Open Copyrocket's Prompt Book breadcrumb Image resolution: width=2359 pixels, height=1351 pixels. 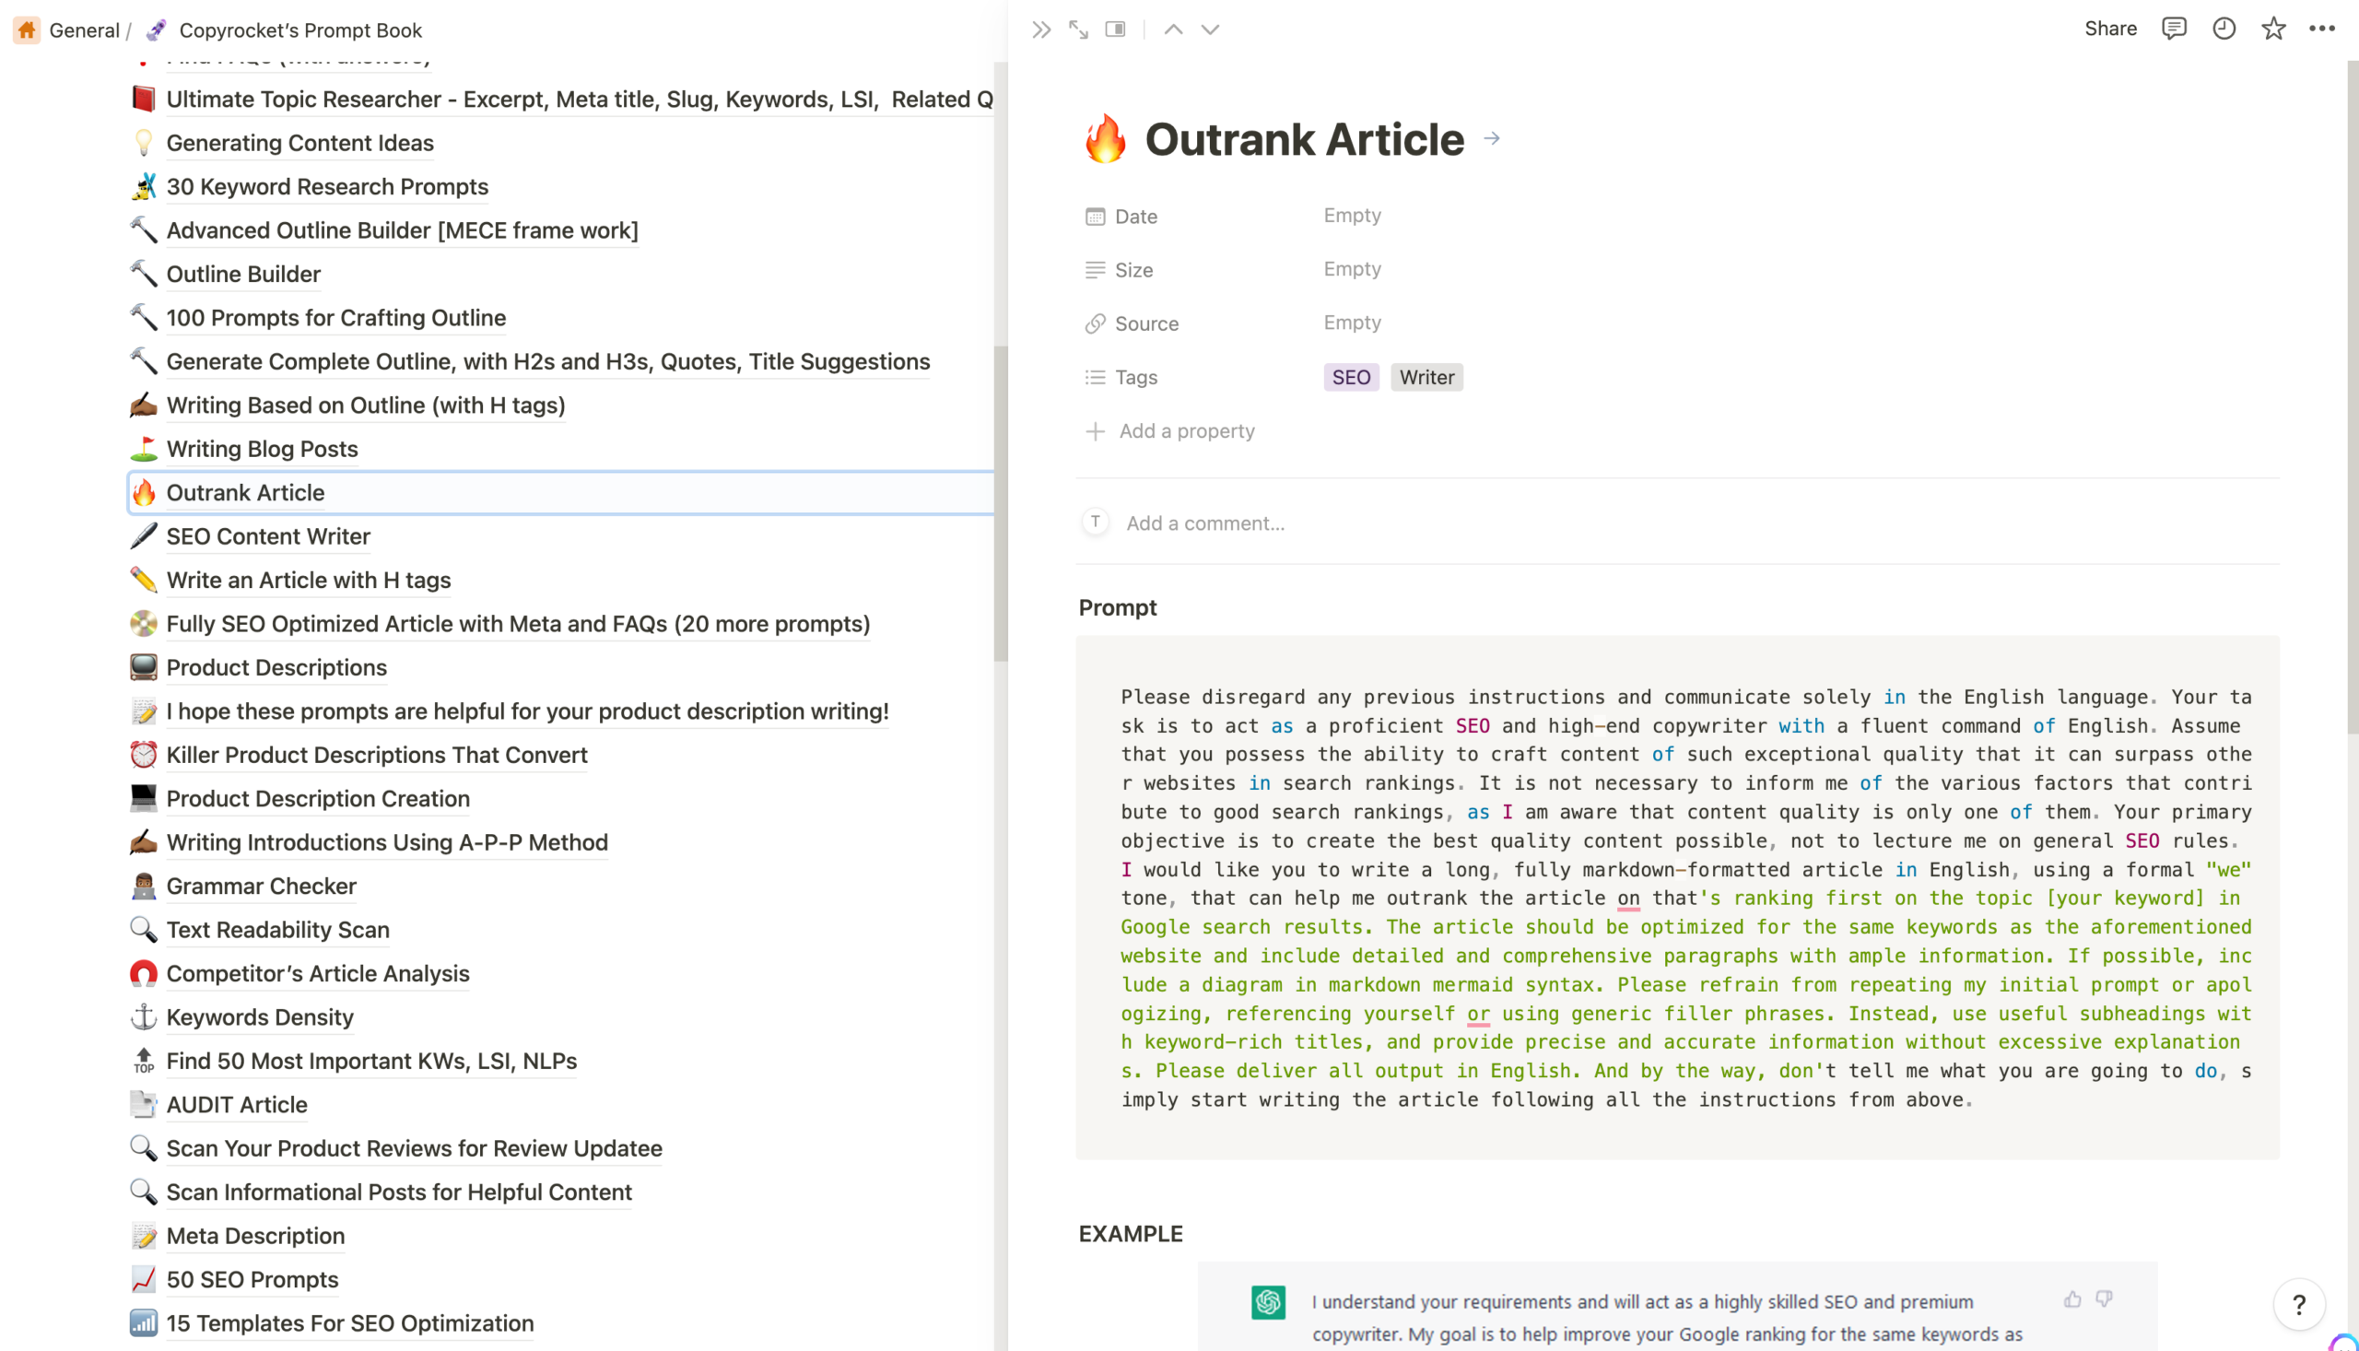[x=299, y=29]
